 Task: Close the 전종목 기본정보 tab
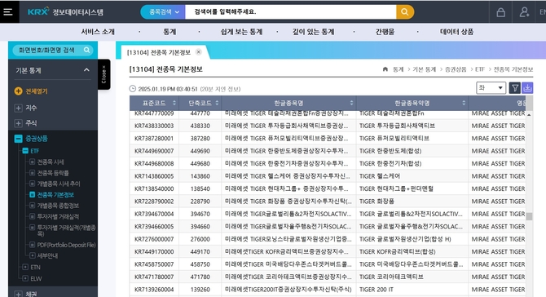199,52
